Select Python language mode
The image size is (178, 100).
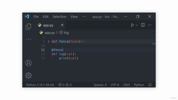click(139, 85)
